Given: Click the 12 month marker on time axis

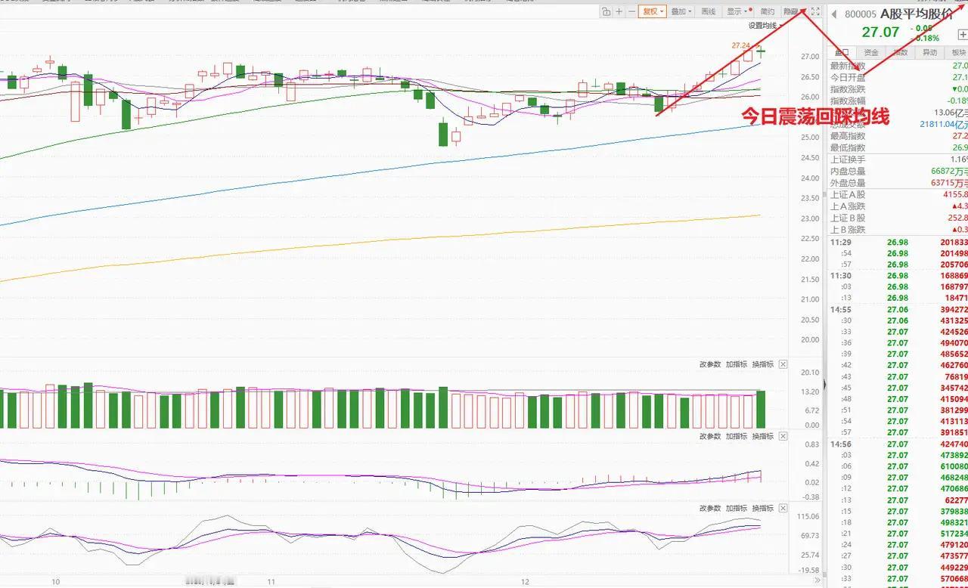Looking at the screenshot, I should point(526,582).
